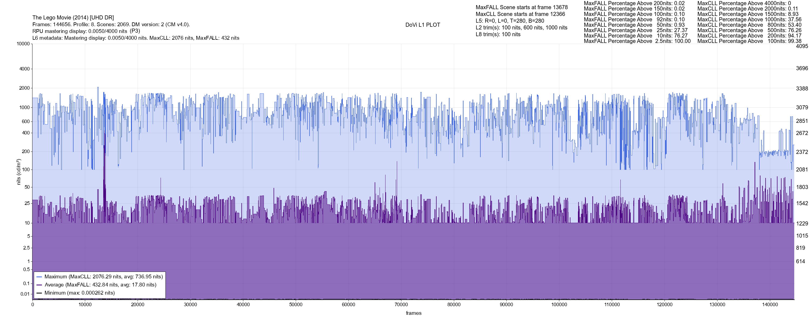
Task: Click the MaxCLL Scene starts at frame 12366 text
Action: point(520,14)
